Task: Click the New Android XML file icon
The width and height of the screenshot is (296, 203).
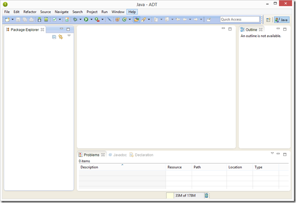Action: (x=67, y=19)
